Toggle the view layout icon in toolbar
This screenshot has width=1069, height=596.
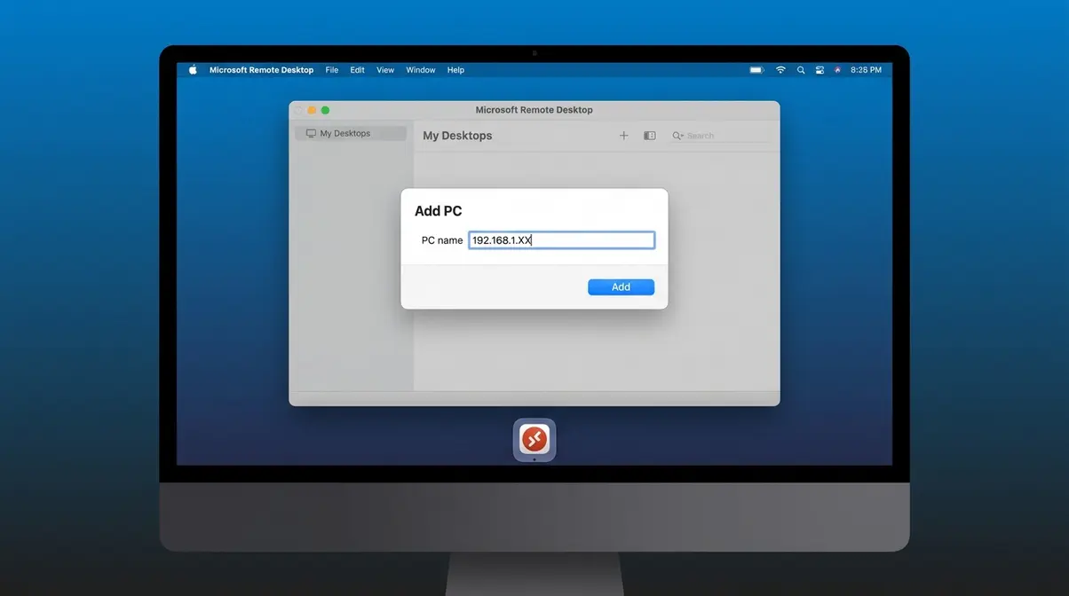(650, 136)
